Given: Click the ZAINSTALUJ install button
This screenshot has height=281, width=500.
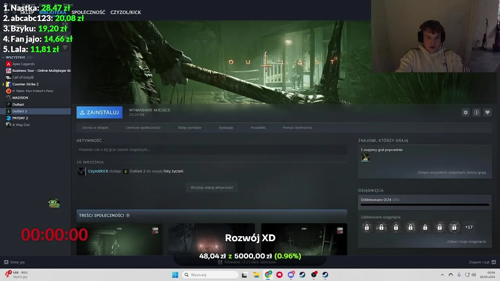Looking at the screenshot, I should click(99, 112).
